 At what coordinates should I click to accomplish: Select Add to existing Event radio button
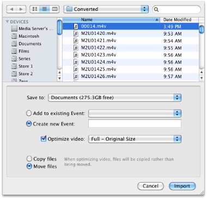tap(29, 113)
